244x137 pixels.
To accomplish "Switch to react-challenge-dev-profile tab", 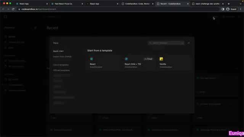I will (207, 4).
